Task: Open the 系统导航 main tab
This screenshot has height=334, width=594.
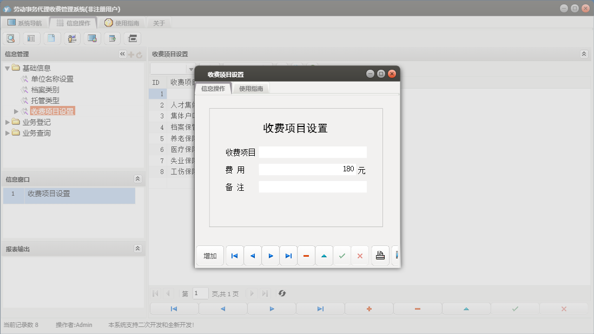Action: tap(25, 23)
